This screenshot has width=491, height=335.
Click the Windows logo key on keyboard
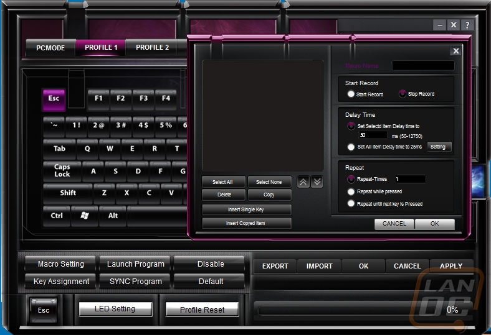click(85, 216)
